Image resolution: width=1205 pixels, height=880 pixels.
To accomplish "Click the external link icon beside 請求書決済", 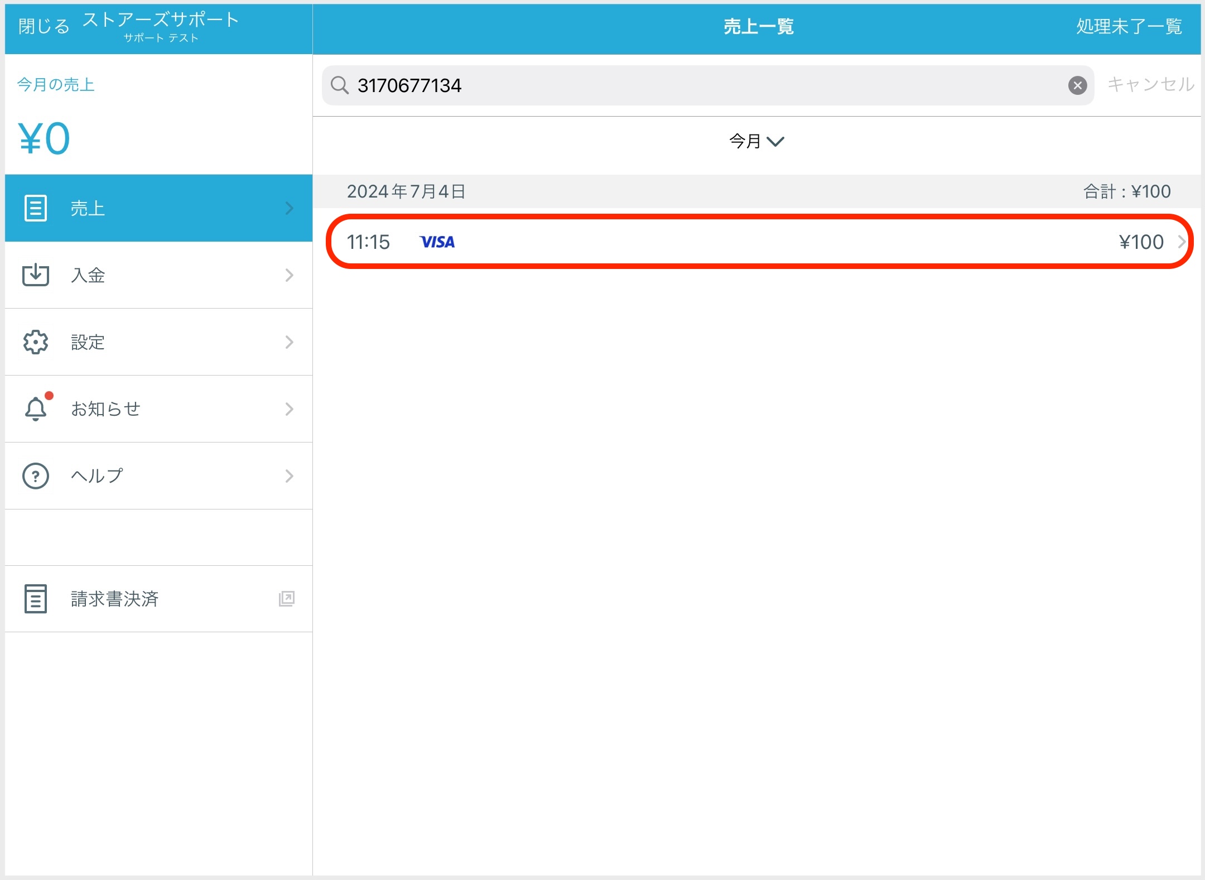I will tap(287, 599).
